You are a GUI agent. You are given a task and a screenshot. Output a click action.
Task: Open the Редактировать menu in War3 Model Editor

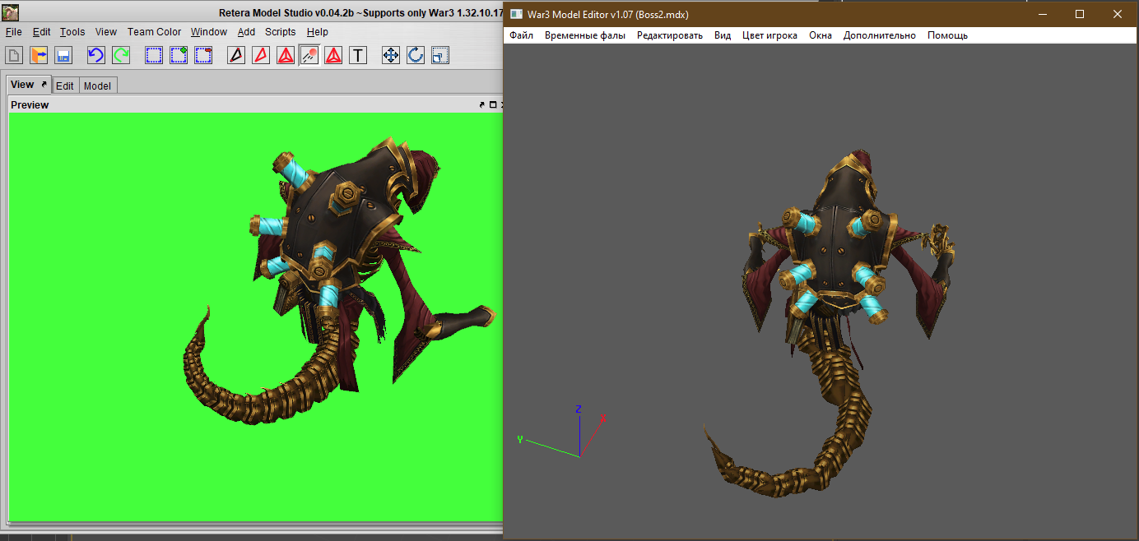coord(669,35)
